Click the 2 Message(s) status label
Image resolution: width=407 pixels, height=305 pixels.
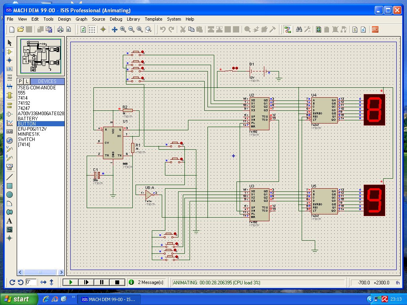click(150, 282)
